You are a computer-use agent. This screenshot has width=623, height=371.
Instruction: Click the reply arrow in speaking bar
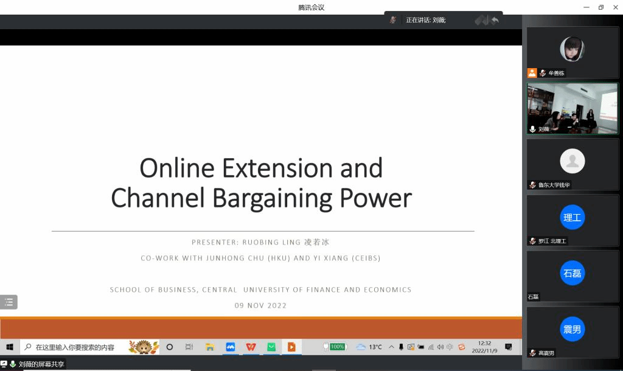(495, 20)
